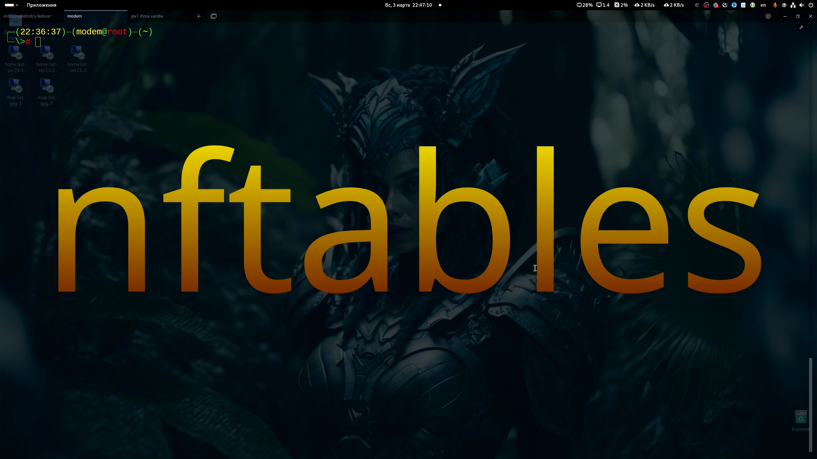The height and width of the screenshot is (459, 817).
Task: Open the en keyboard layout selector
Action: [763, 5]
